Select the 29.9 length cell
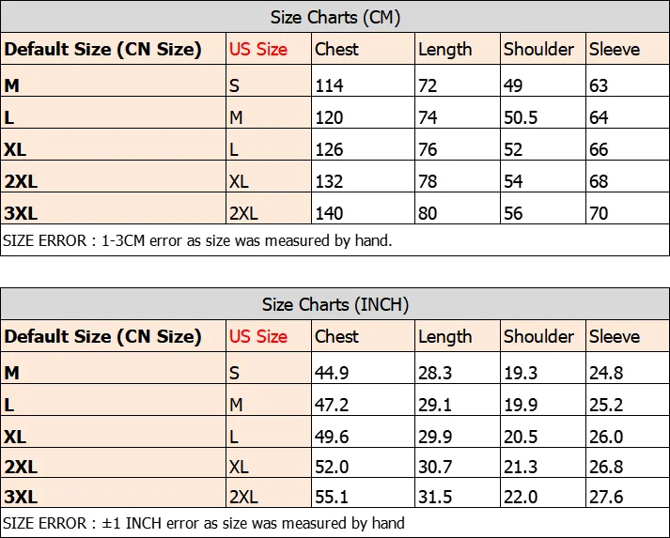Screen dimensions: 670x538 point(435,437)
